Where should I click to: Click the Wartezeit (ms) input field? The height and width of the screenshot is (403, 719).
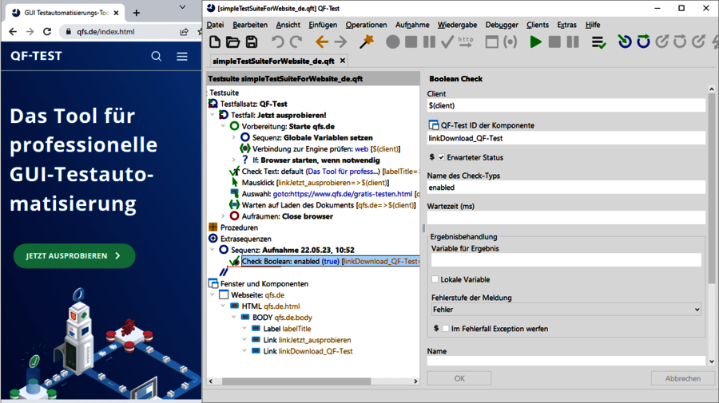566,218
